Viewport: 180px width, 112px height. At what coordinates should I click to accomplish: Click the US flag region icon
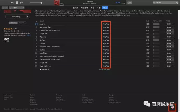point(172,107)
